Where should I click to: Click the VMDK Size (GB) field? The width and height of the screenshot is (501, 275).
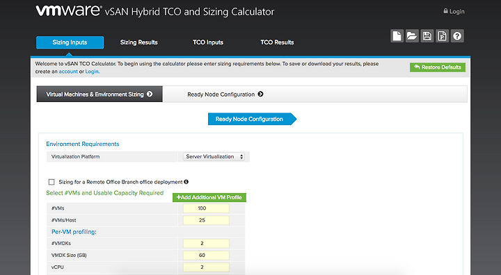coord(206,256)
